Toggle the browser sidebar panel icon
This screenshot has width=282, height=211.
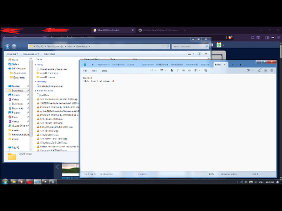pyautogui.click(x=267, y=38)
